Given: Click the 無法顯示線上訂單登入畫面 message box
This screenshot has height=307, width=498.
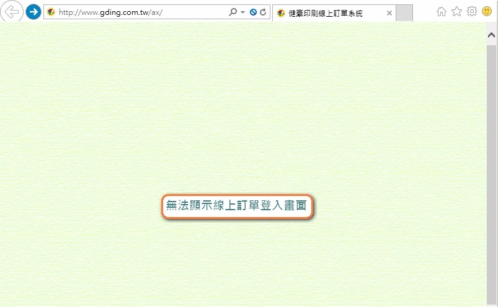Looking at the screenshot, I should point(237,207).
